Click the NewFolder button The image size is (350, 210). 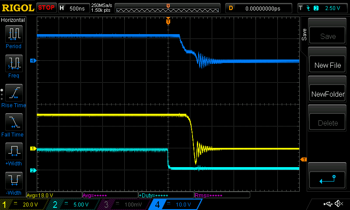pyautogui.click(x=327, y=94)
